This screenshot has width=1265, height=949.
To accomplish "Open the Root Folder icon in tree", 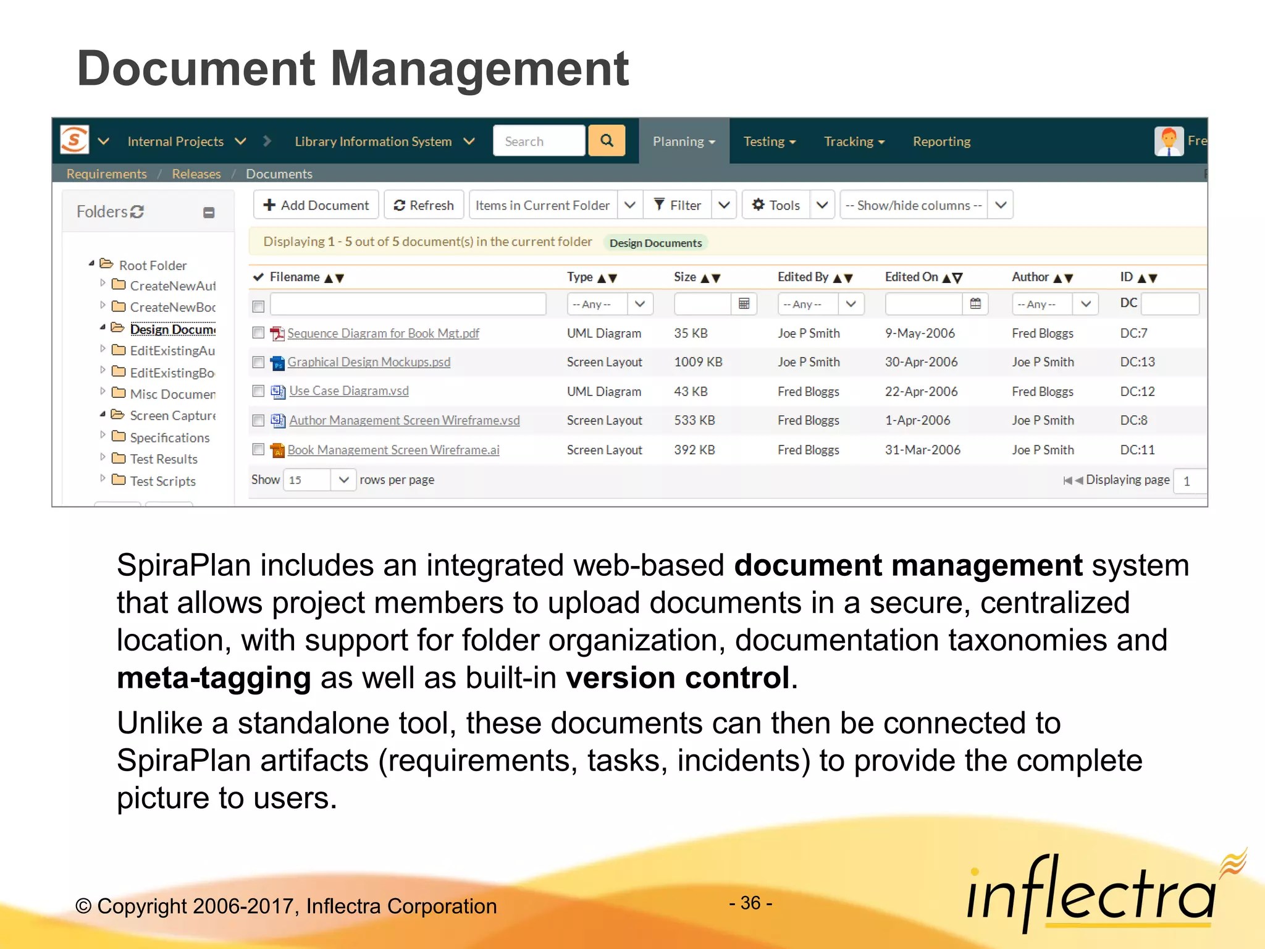I will [x=106, y=264].
